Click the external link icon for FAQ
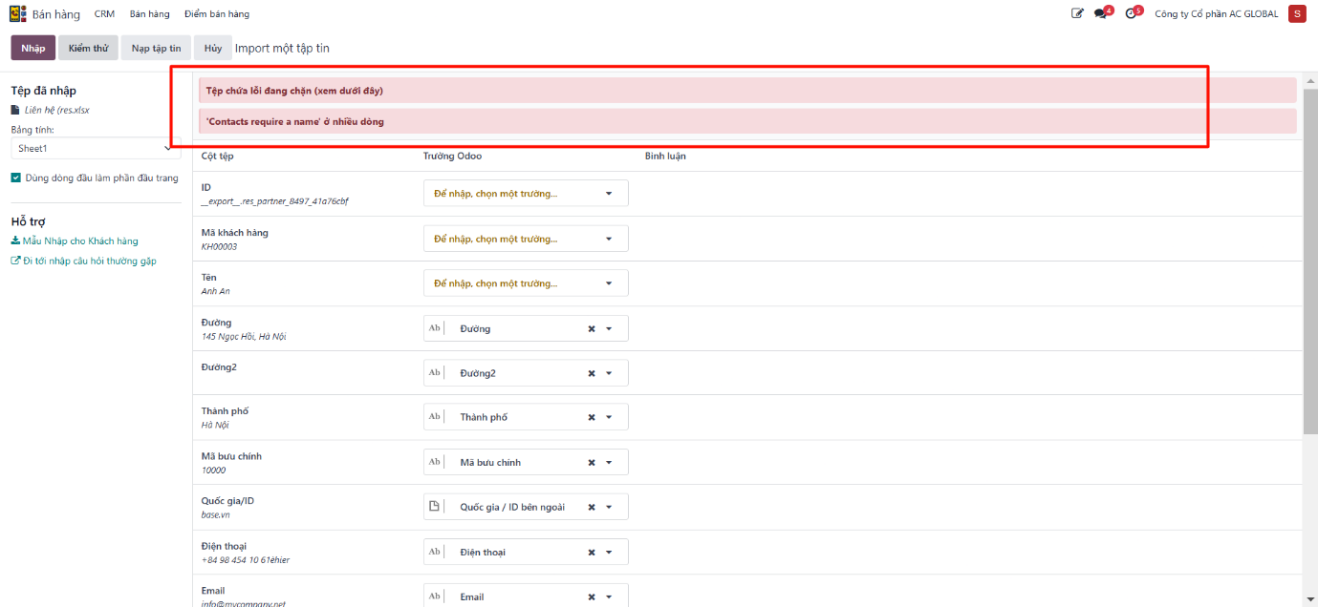 coord(15,261)
